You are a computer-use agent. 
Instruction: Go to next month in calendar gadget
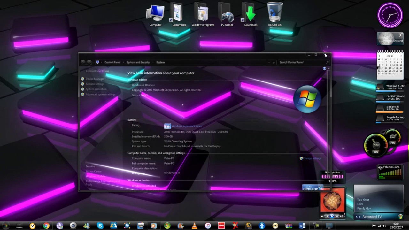coord(401,56)
